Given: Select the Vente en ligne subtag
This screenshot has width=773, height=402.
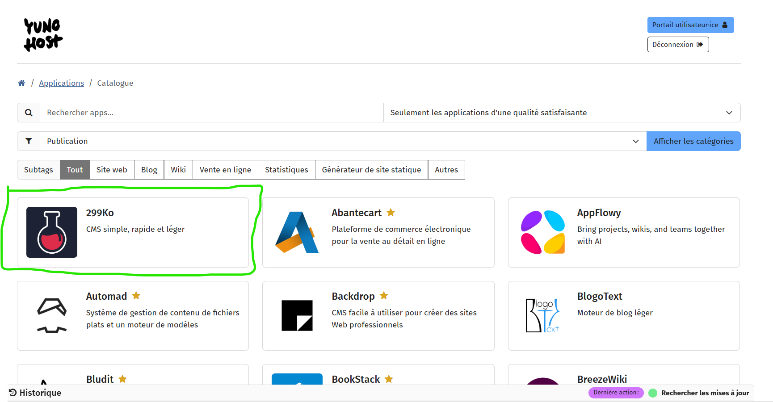Looking at the screenshot, I should coord(225,170).
